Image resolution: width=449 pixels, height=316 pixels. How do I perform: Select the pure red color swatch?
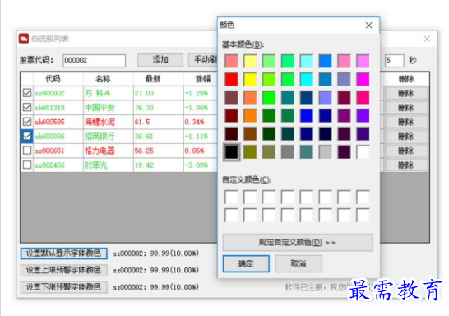231,79
